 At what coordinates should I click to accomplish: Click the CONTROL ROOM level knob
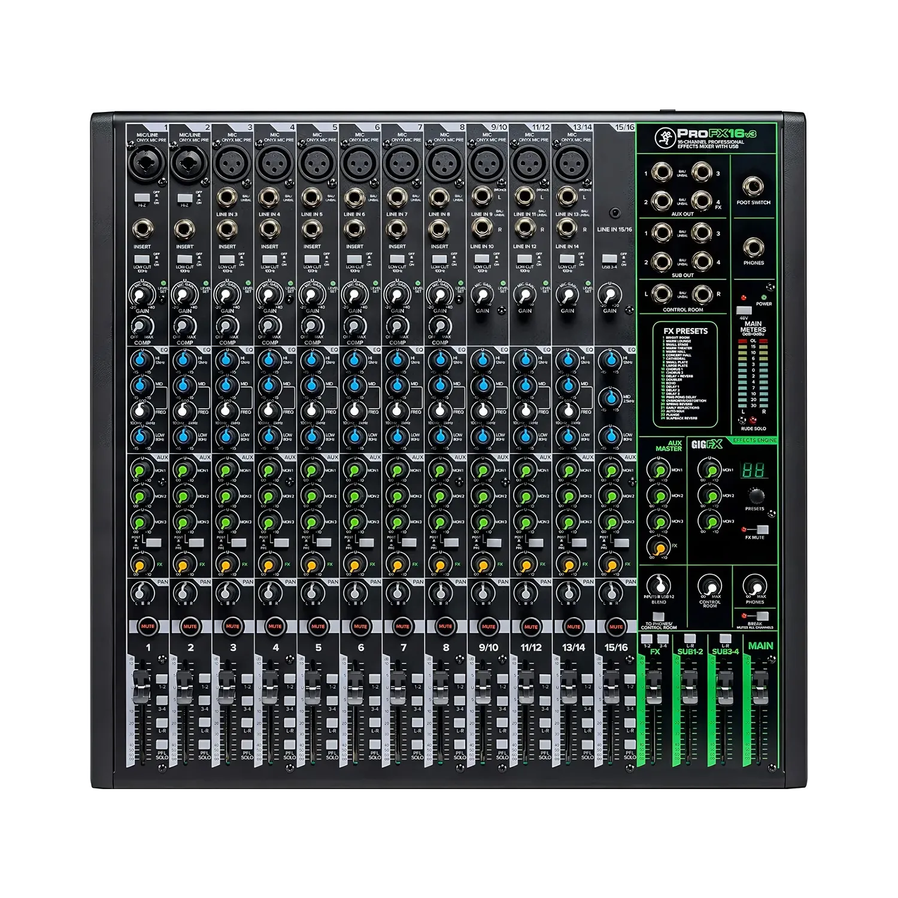click(x=709, y=585)
